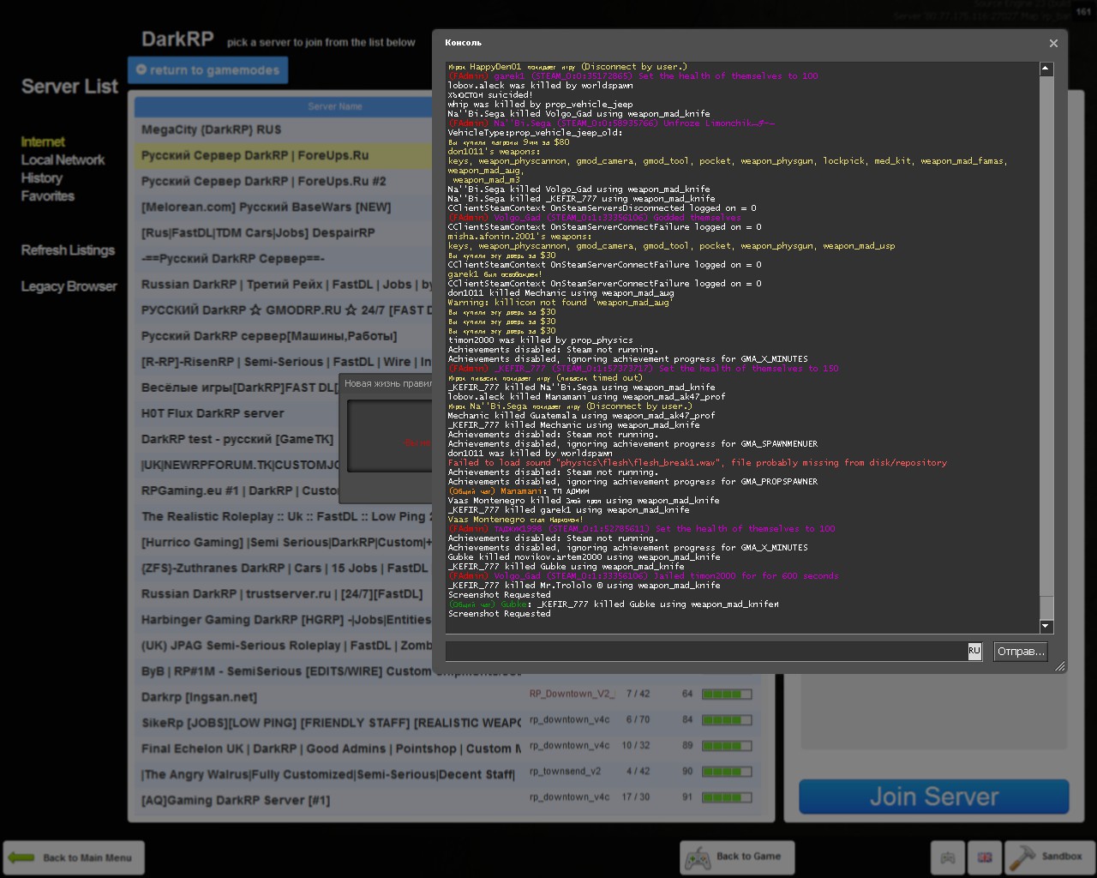Select The Realistic Roleplay :: Uk server
The width and height of the screenshot is (1097, 878).
[x=283, y=516]
